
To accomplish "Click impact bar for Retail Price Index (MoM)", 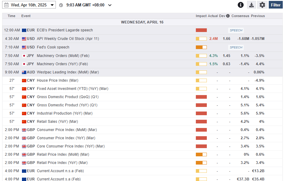I will point(201,154).
